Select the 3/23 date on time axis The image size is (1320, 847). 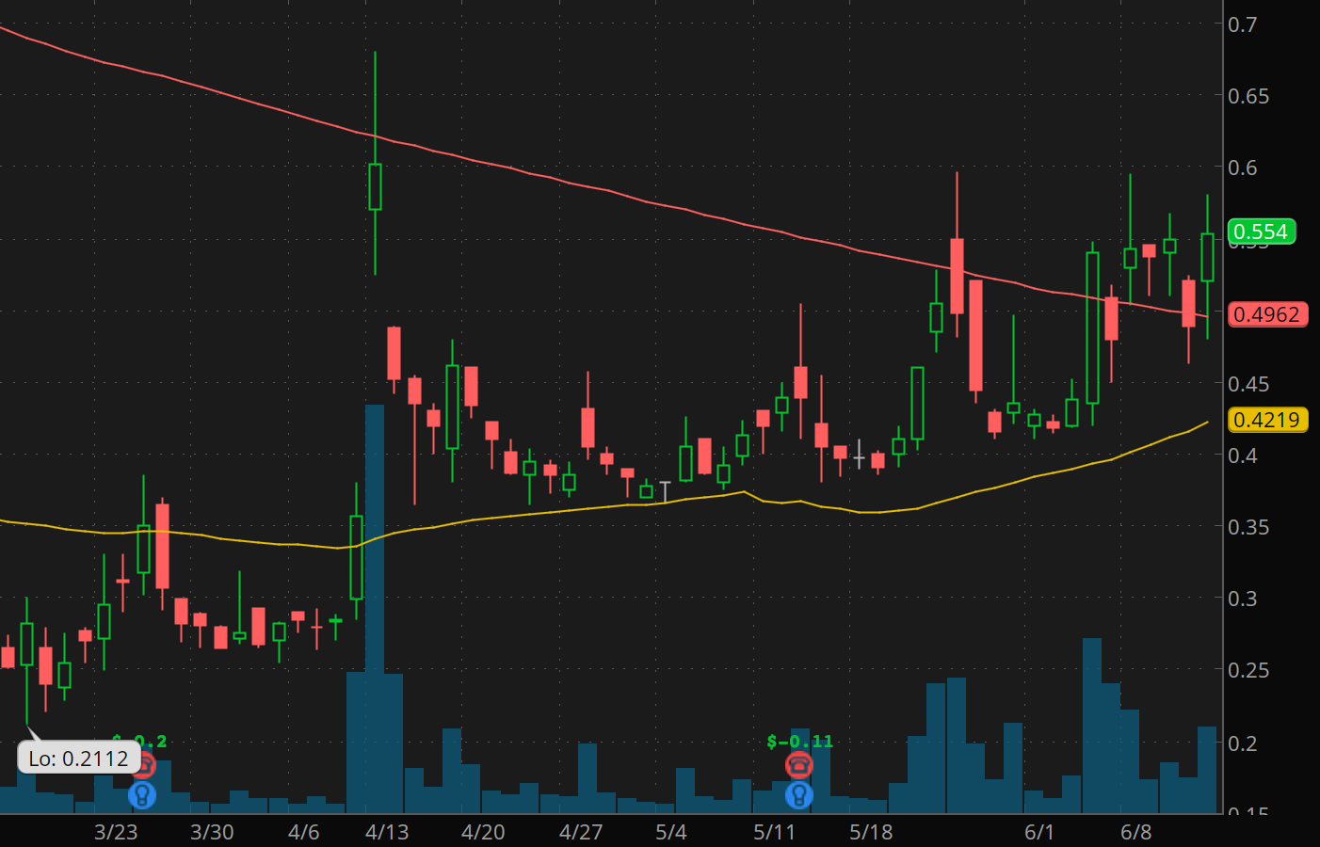point(116,832)
